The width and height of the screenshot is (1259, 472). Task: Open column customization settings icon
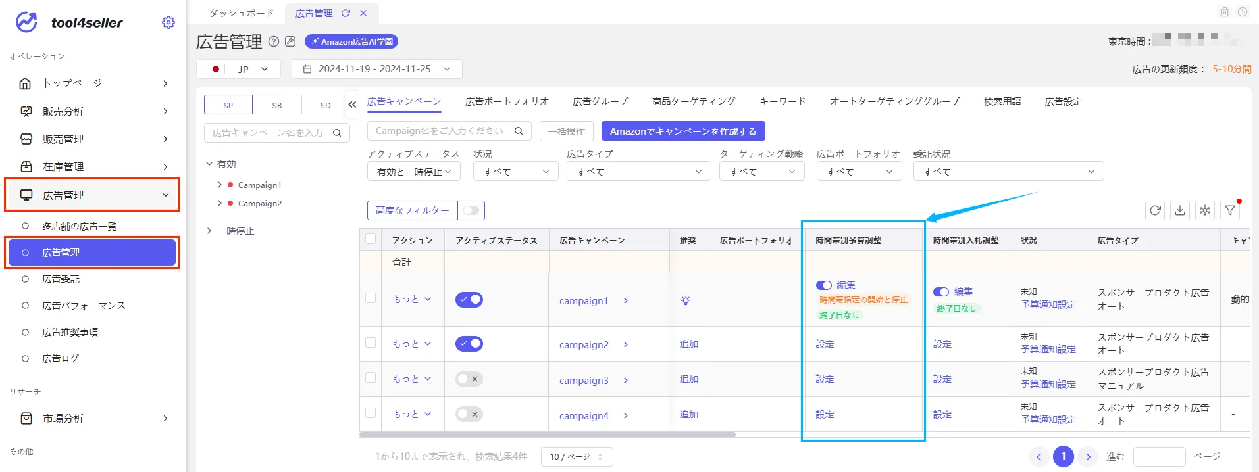coord(1205,210)
